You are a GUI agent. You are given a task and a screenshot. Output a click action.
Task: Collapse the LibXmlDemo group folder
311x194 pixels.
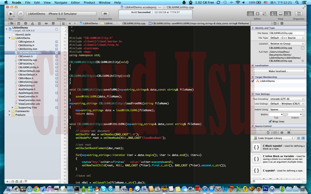coord(10,38)
